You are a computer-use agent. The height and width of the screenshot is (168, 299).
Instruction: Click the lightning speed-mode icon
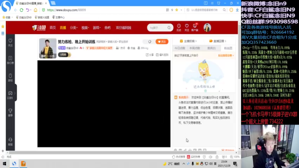[x=172, y=10]
